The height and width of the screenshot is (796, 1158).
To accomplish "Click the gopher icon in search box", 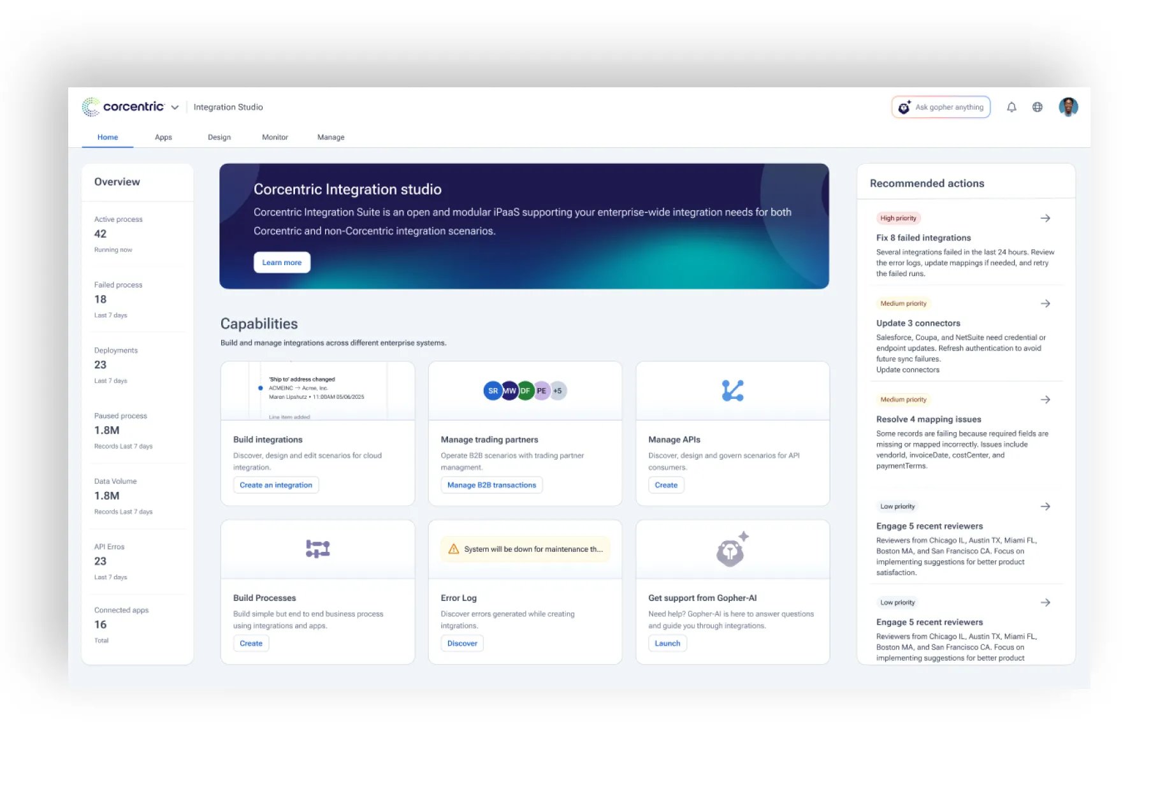I will click(904, 107).
